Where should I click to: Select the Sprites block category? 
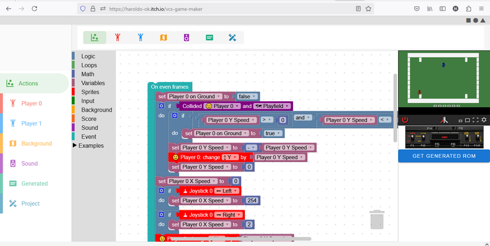coord(90,92)
